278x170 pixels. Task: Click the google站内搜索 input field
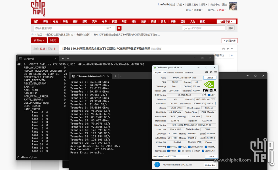click(x=204, y=28)
